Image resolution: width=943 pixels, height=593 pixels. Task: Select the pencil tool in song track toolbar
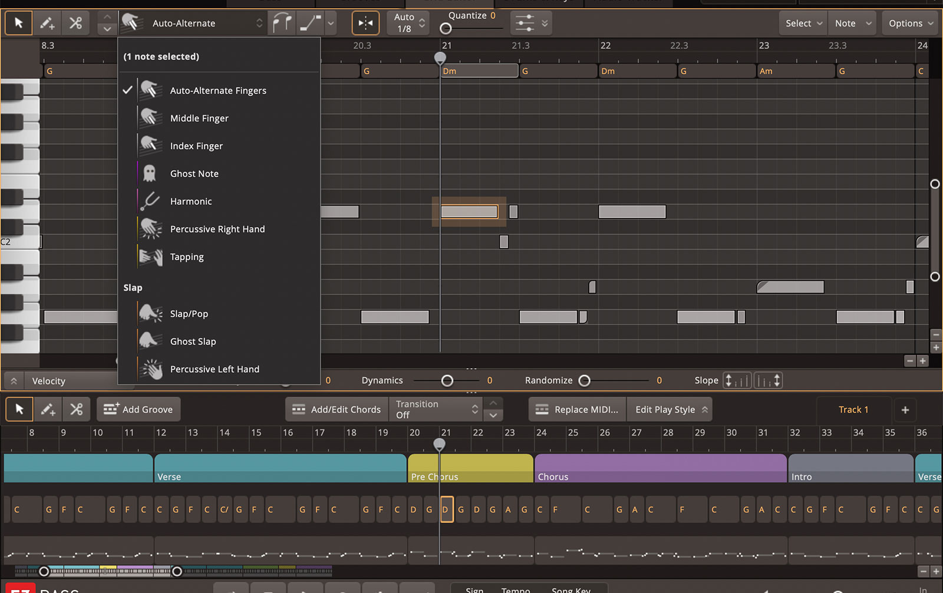coord(47,409)
